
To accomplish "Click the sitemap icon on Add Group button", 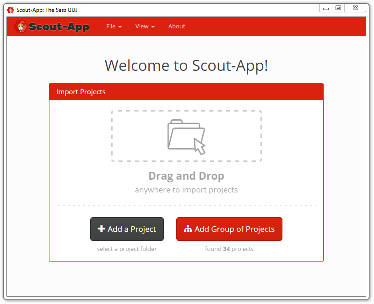I will (x=188, y=229).
